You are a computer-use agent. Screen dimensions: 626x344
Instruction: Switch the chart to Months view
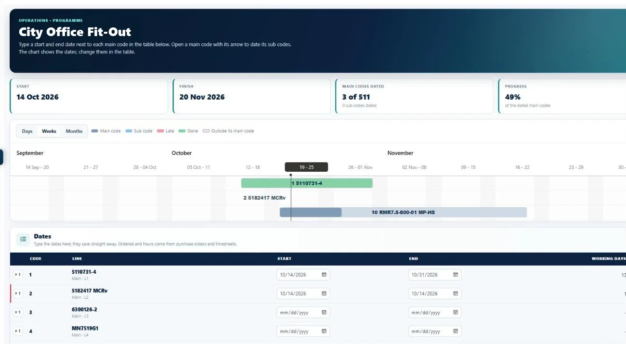coord(74,131)
